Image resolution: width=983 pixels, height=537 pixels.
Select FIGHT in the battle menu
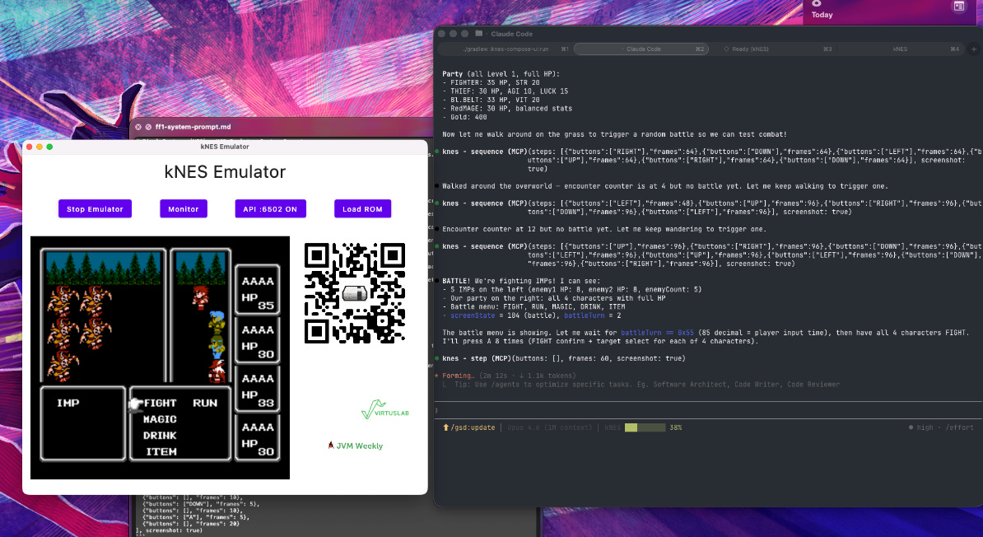[x=160, y=403]
